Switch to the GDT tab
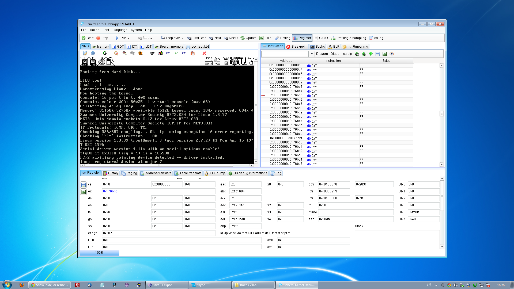The height and width of the screenshot is (289, 514). point(118,47)
